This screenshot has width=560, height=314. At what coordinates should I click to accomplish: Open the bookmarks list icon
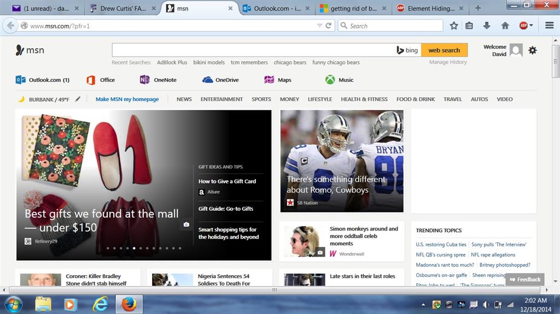(x=469, y=26)
